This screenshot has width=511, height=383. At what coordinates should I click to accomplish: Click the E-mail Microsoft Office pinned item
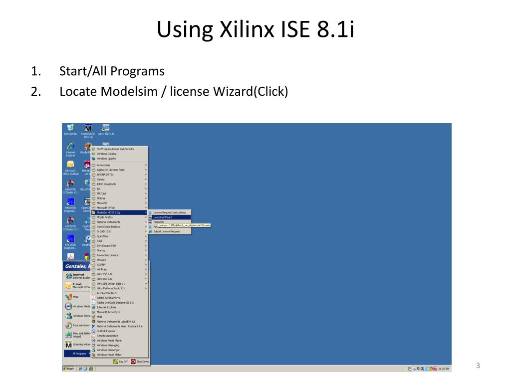77,286
